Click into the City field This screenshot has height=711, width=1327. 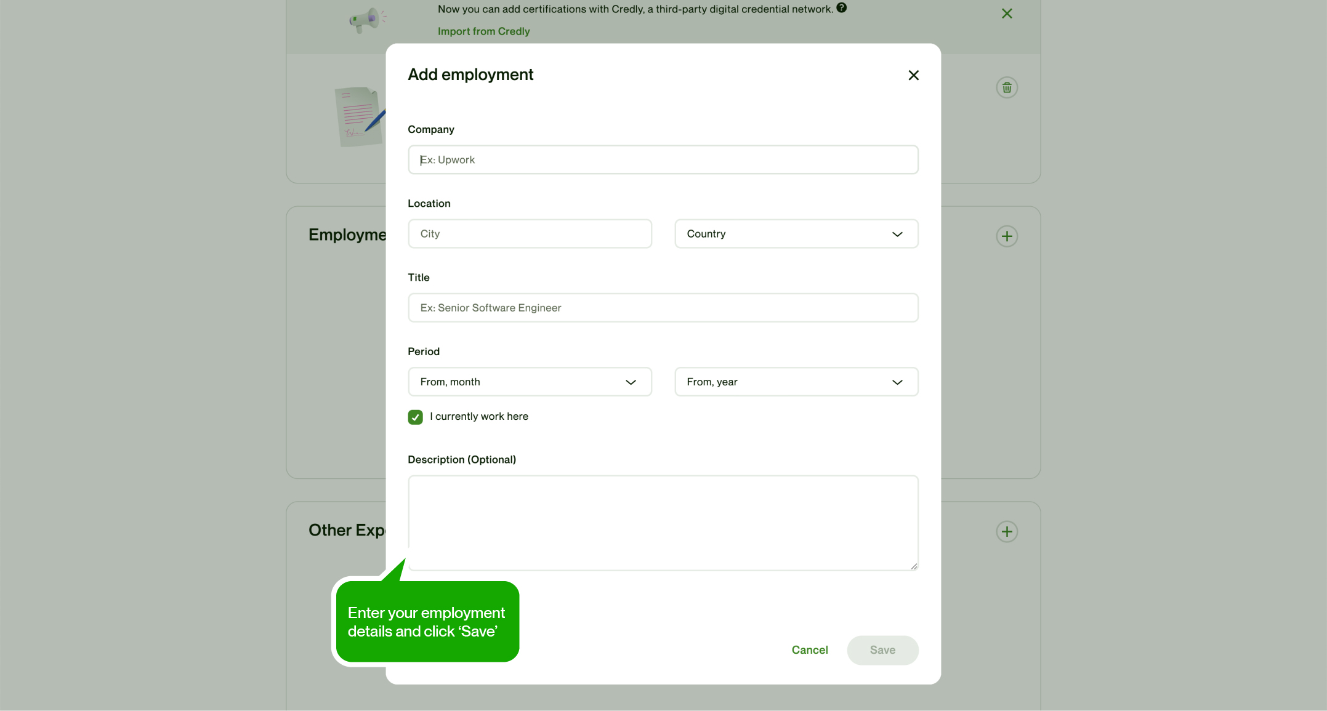pyautogui.click(x=529, y=234)
